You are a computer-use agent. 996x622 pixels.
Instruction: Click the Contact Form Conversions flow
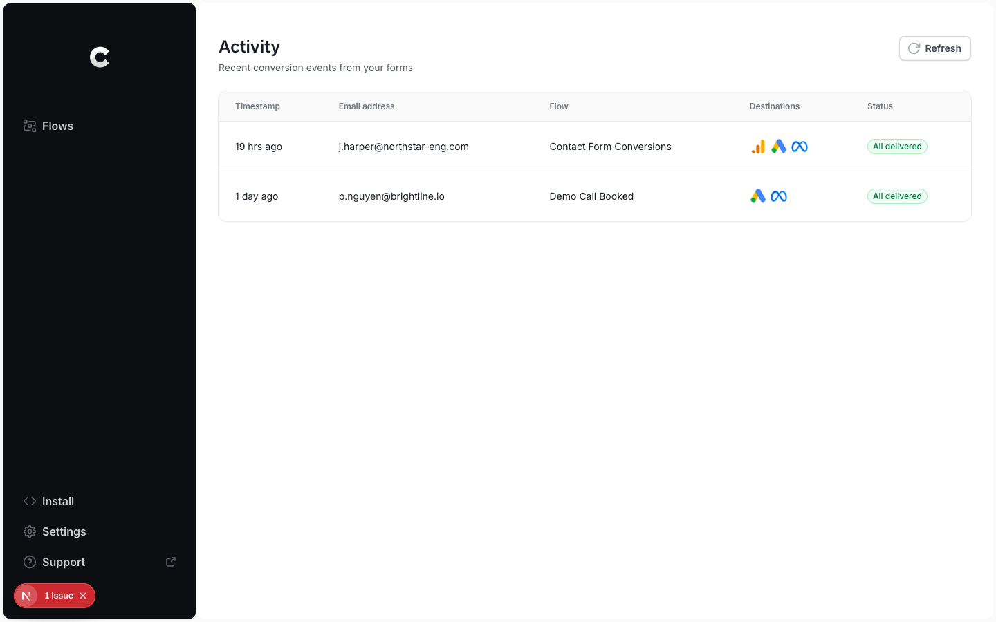[611, 147]
